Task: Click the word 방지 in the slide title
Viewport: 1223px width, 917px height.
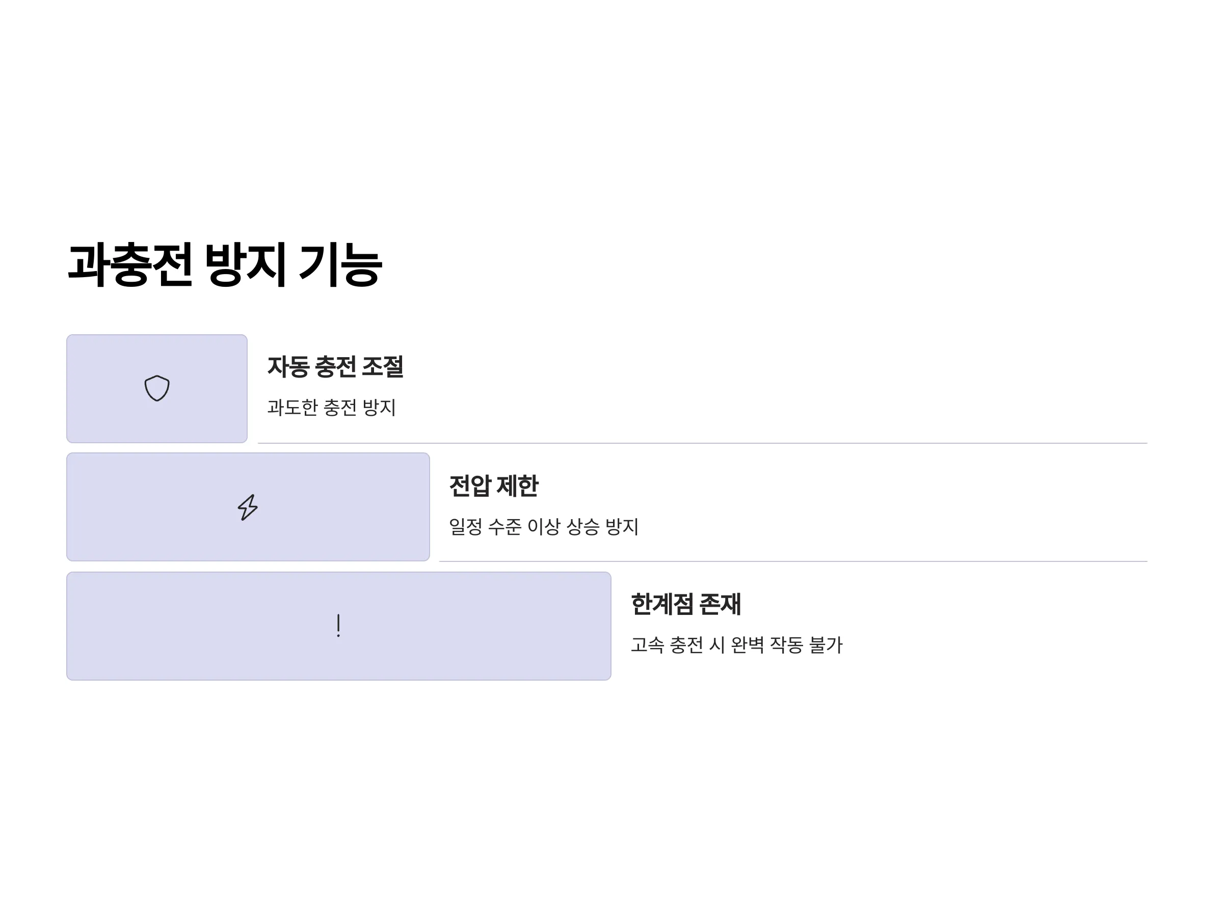Action: coord(246,264)
